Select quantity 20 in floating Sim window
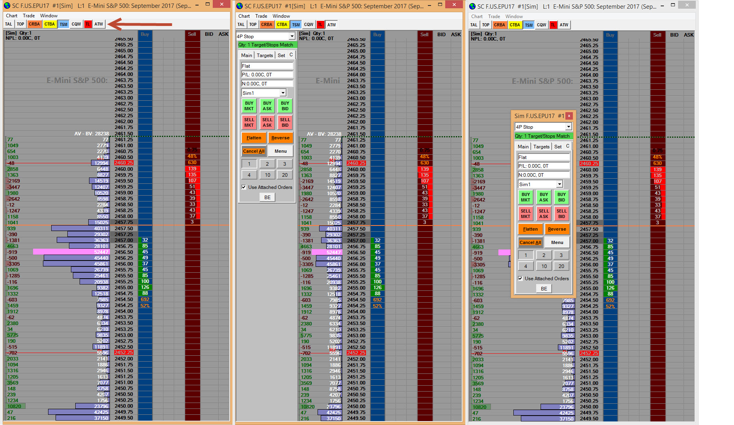Image resolution: width=734 pixels, height=425 pixels. coord(561,266)
